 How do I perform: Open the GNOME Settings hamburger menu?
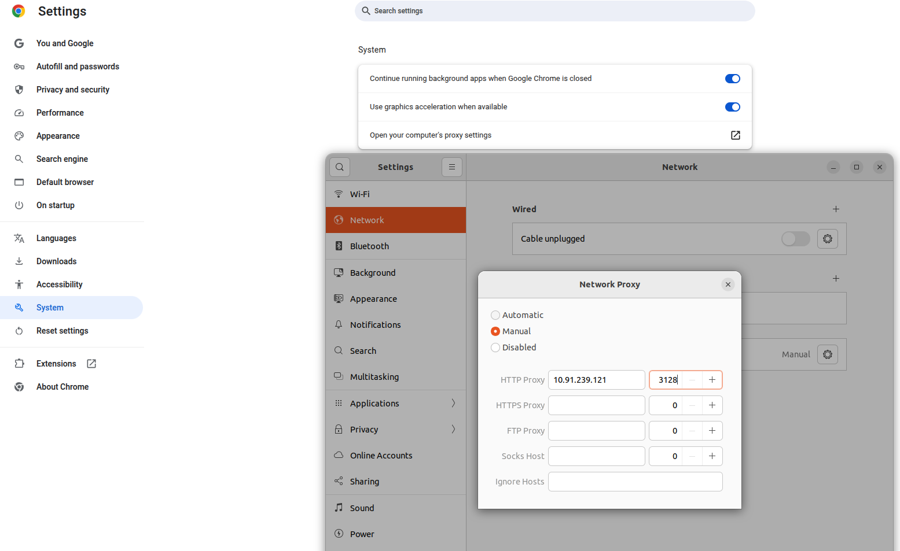click(x=452, y=167)
